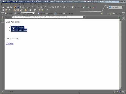
Task: Click the Run toolbar icon
Action: (x=84, y=7)
